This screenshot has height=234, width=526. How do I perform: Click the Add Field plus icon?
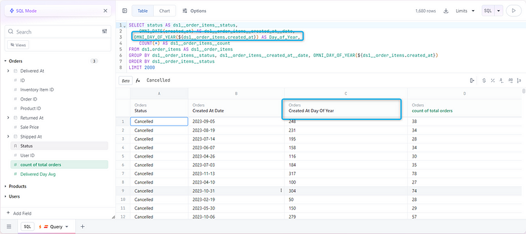[8, 213]
